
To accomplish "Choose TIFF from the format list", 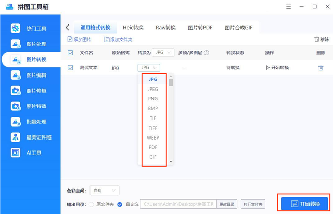I will click(153, 128).
